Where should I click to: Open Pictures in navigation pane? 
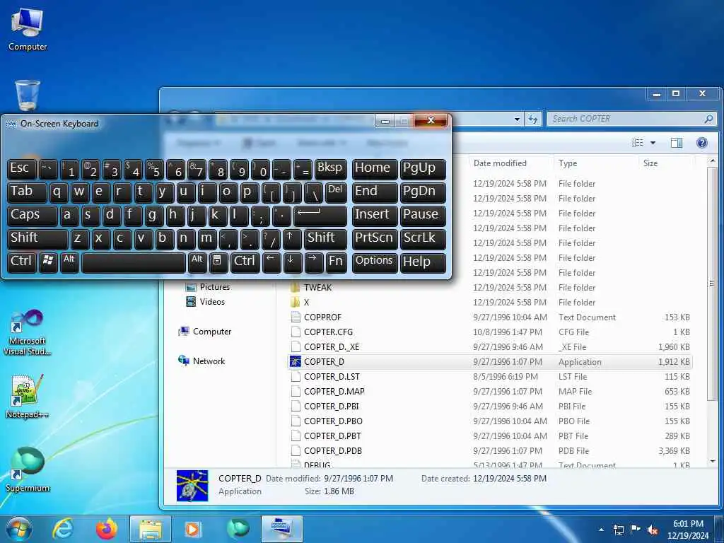(x=208, y=287)
